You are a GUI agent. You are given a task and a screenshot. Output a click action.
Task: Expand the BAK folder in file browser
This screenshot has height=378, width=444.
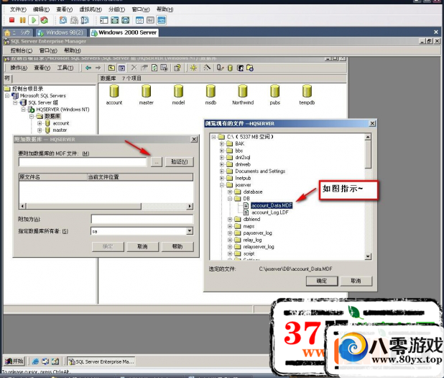[x=222, y=143]
